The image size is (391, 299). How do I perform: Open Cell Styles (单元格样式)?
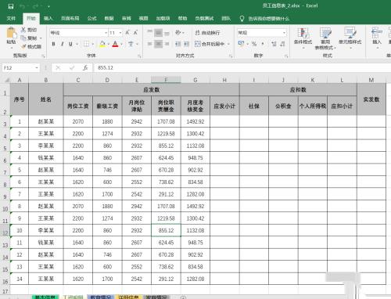click(350, 38)
